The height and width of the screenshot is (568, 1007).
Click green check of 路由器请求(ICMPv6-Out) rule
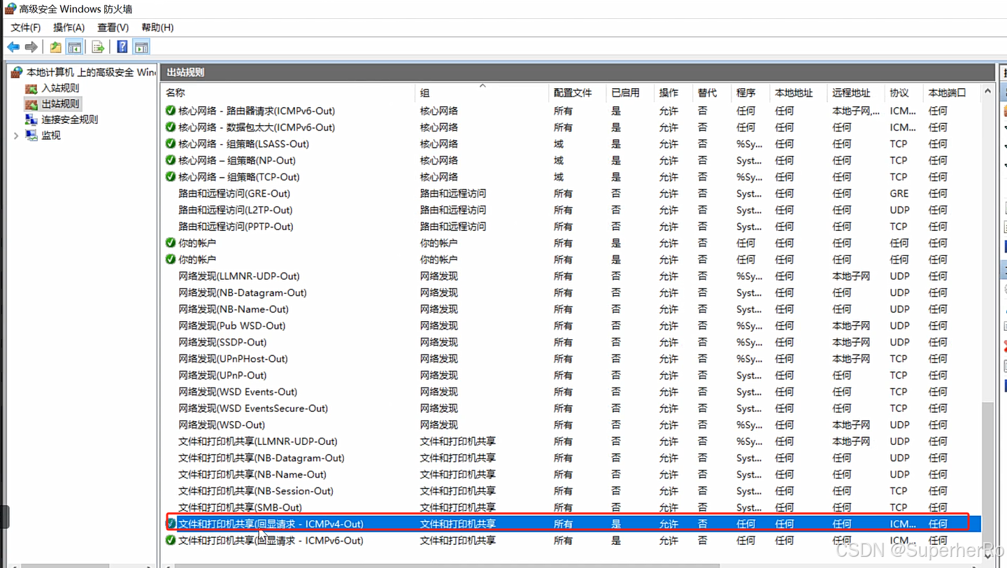tap(170, 111)
